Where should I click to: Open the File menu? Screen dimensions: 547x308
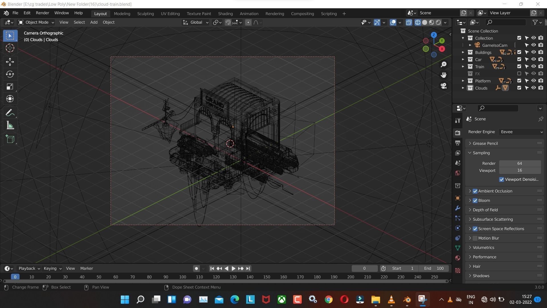point(15,13)
